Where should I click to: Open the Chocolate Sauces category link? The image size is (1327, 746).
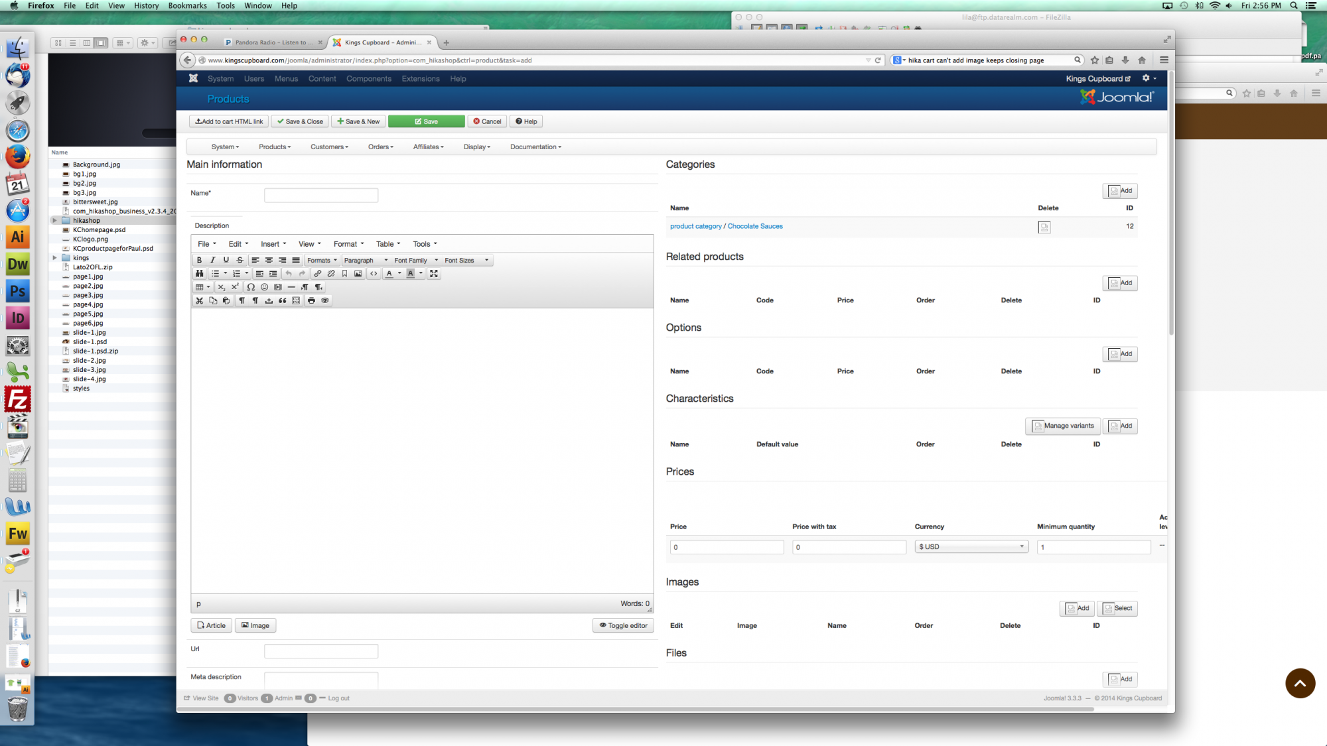(755, 226)
